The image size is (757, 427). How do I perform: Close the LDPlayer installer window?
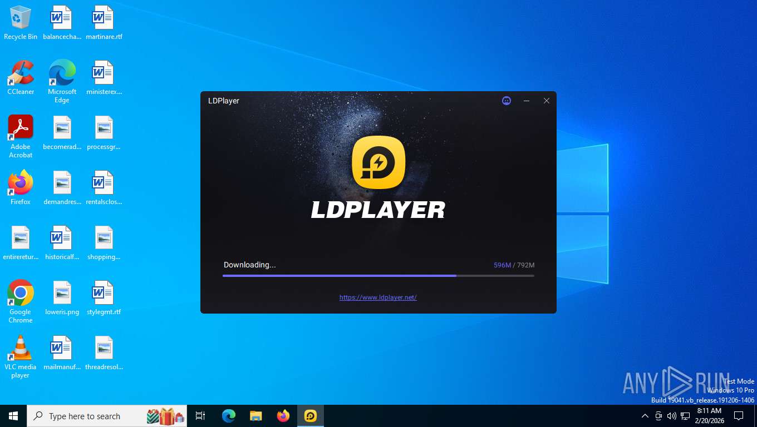(x=547, y=101)
